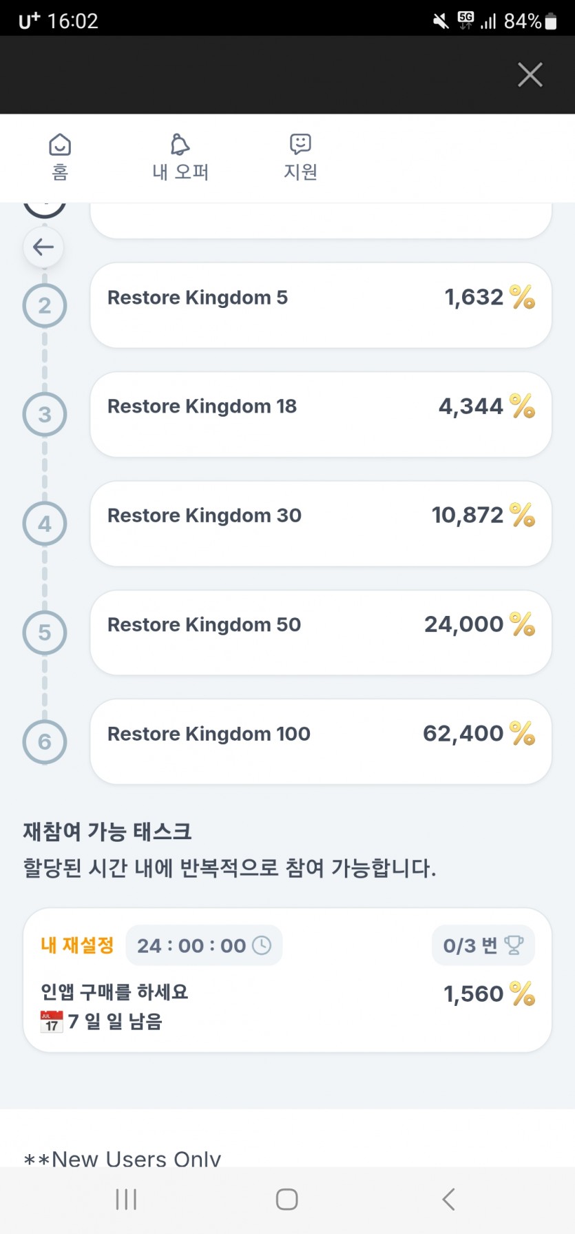Select step 4 circle marker
575x1234 pixels.
coord(45,524)
